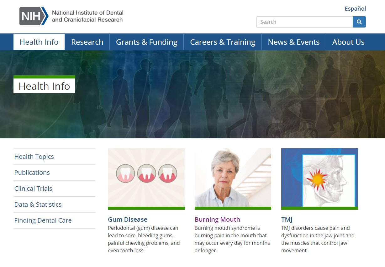Open Finding Dental Care page

[x=43, y=220]
